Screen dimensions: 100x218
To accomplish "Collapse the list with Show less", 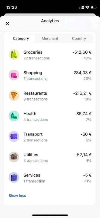I will [x=17, y=196].
